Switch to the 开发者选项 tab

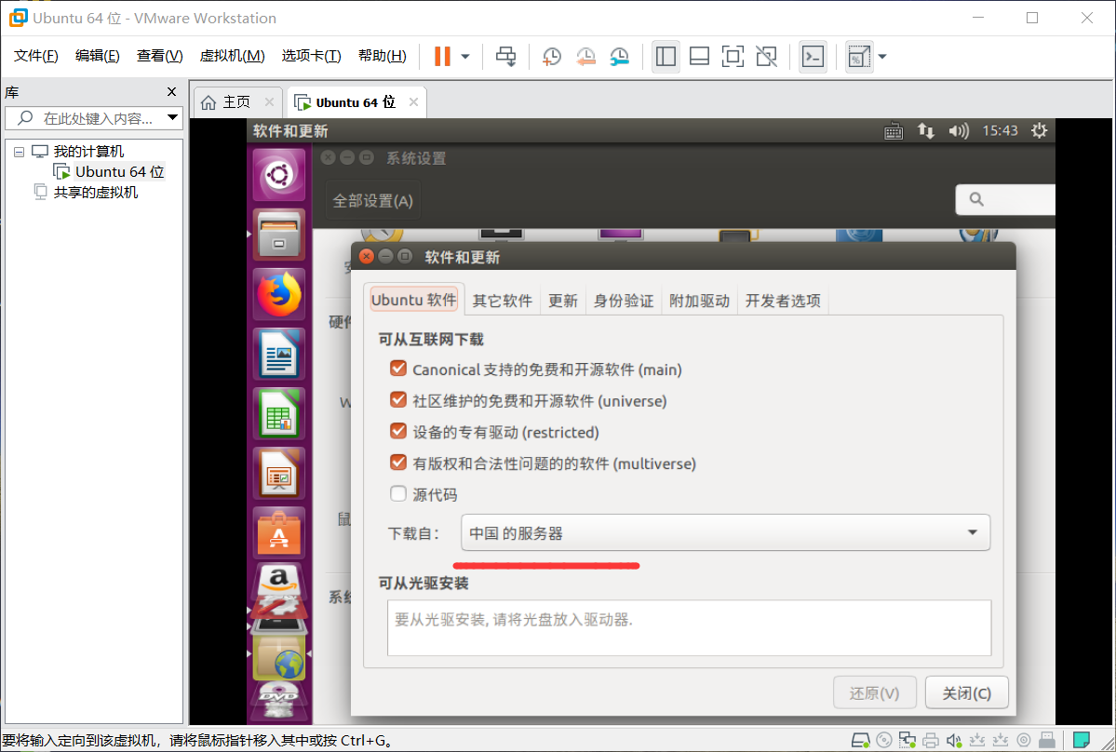pos(783,301)
